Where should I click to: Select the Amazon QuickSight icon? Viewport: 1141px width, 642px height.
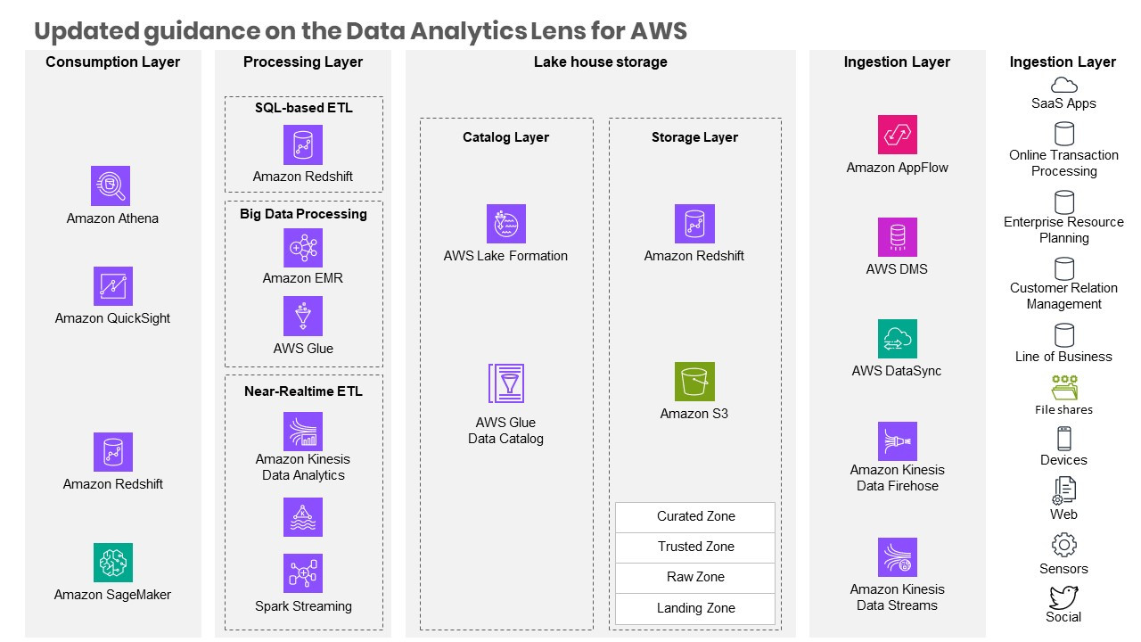coord(113,286)
